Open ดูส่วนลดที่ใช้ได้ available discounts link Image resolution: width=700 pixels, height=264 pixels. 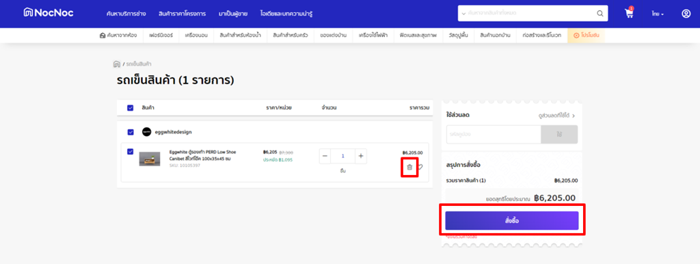pyautogui.click(x=556, y=116)
